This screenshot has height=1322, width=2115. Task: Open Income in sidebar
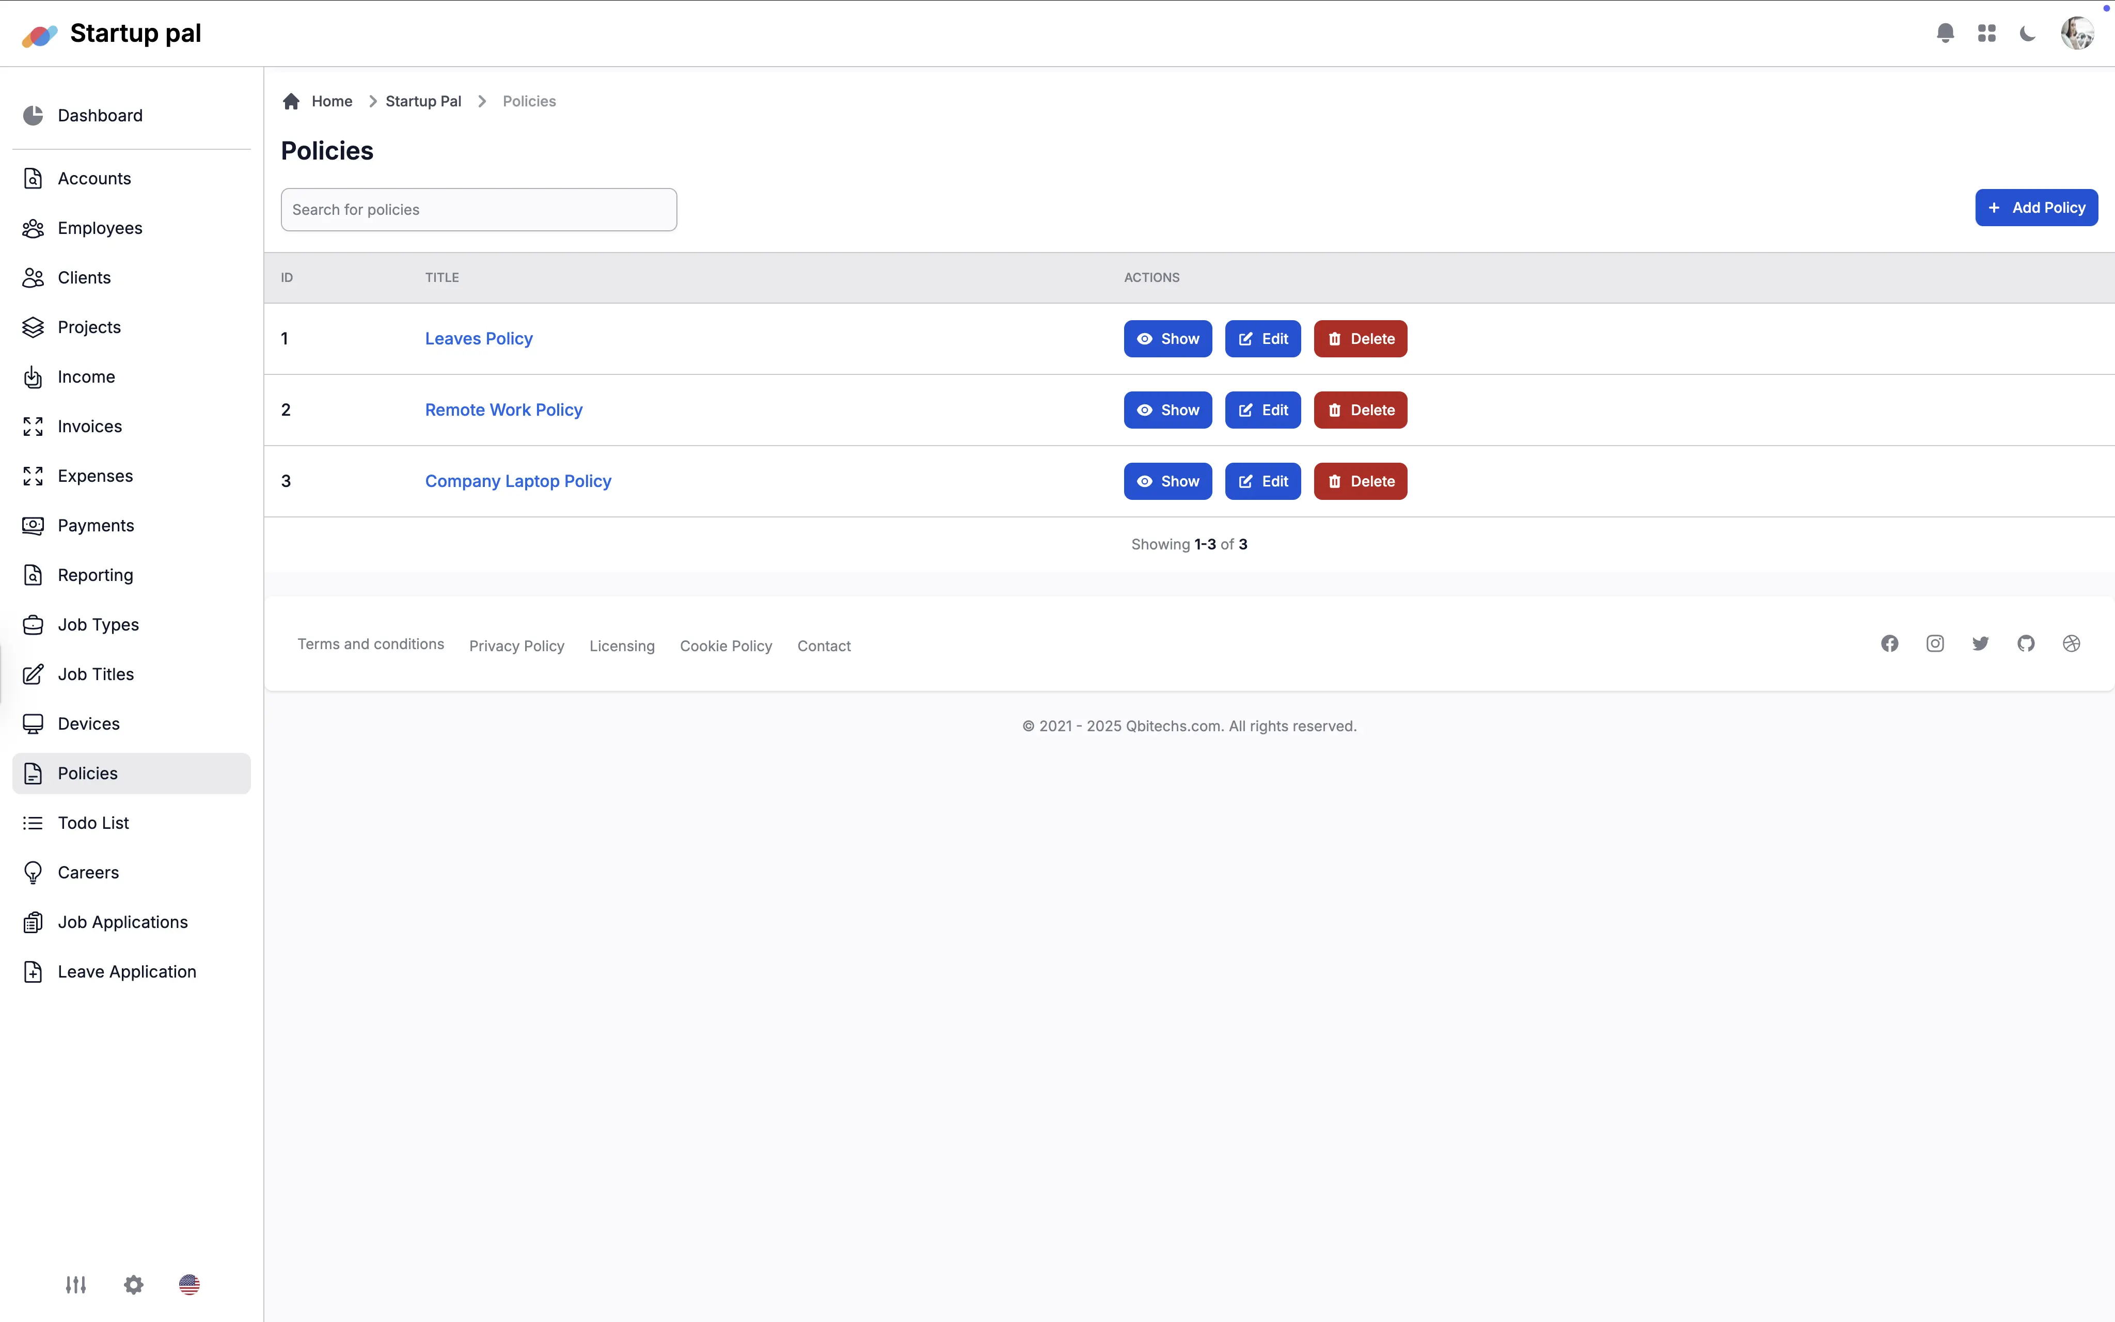click(131, 377)
